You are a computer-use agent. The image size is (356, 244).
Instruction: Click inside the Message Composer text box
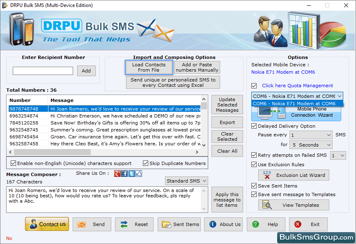point(104,199)
